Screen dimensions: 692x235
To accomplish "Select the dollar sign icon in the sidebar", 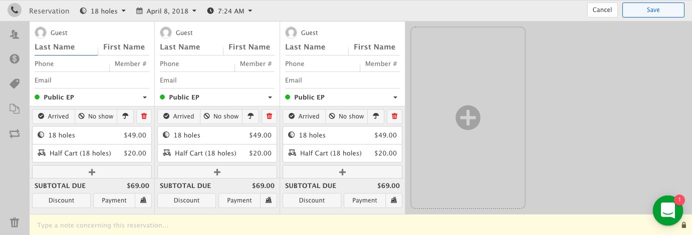I will tap(15, 59).
